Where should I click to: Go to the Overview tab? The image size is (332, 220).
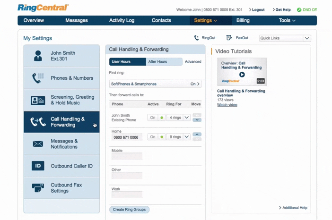(34, 20)
